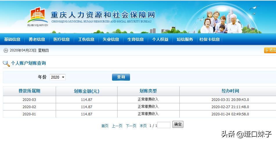Open the 养老信息 menu
Image resolution: width=276 pixels, height=142 pixels.
(37, 39)
